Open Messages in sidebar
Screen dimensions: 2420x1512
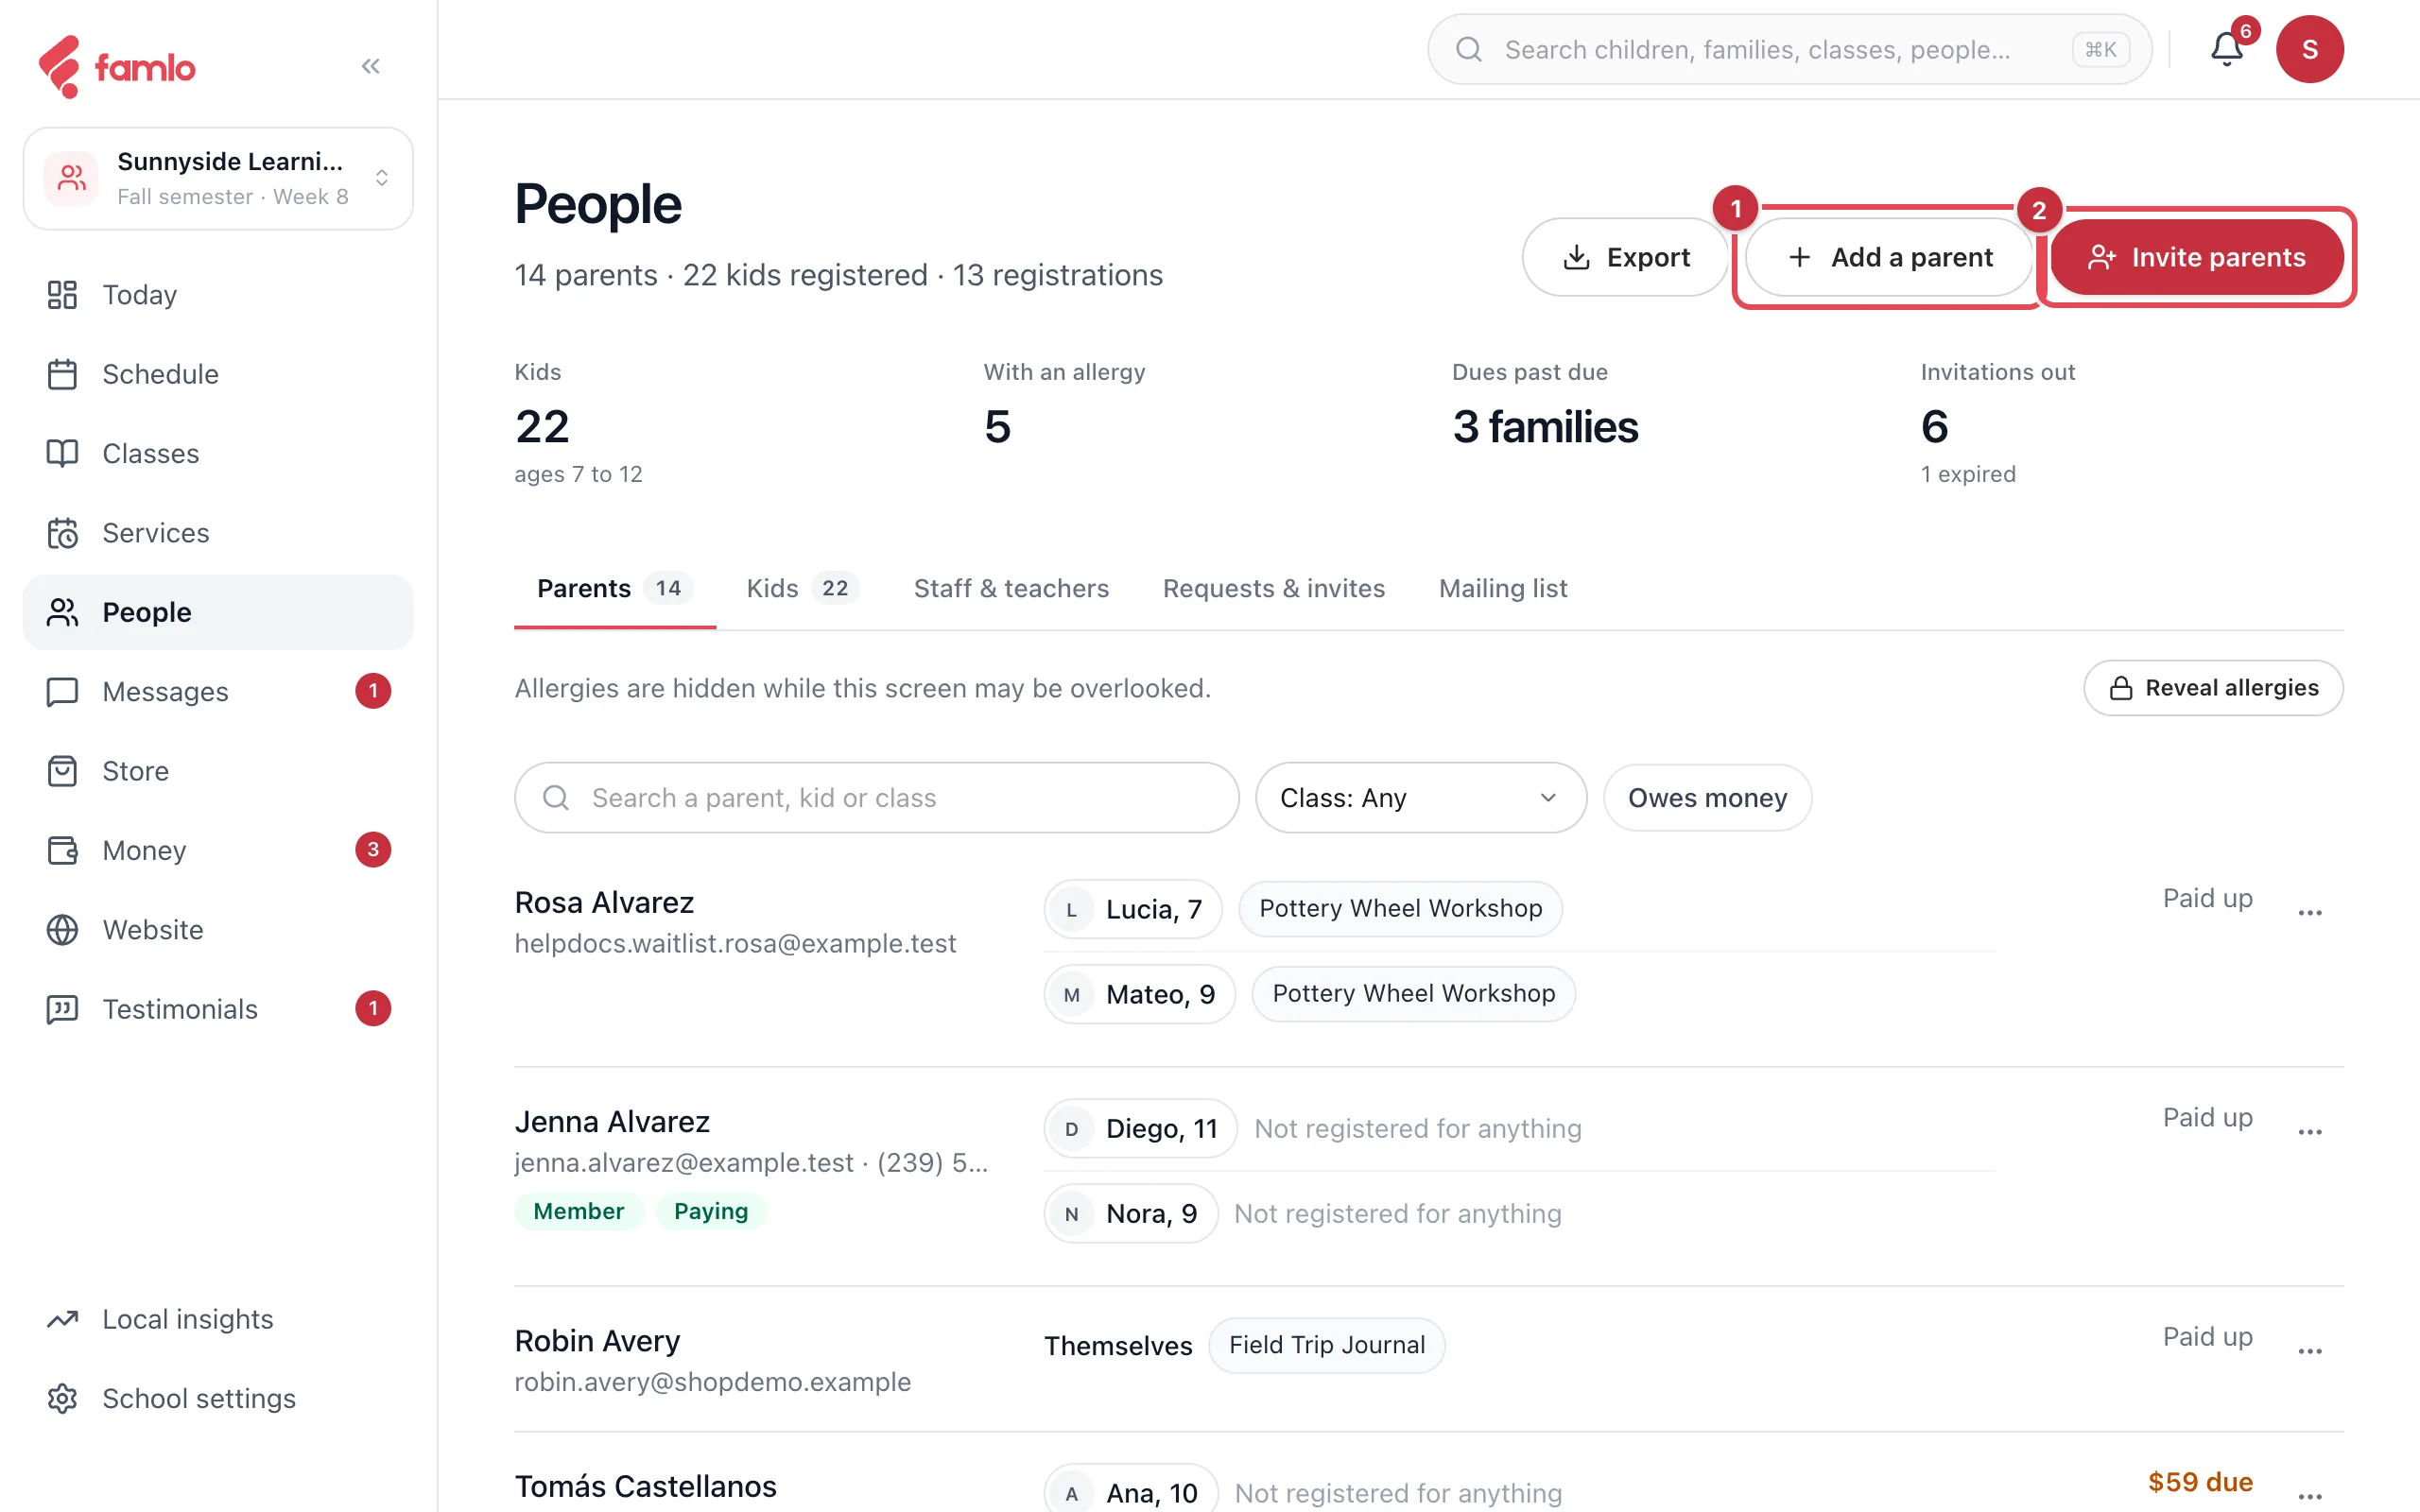(218, 692)
